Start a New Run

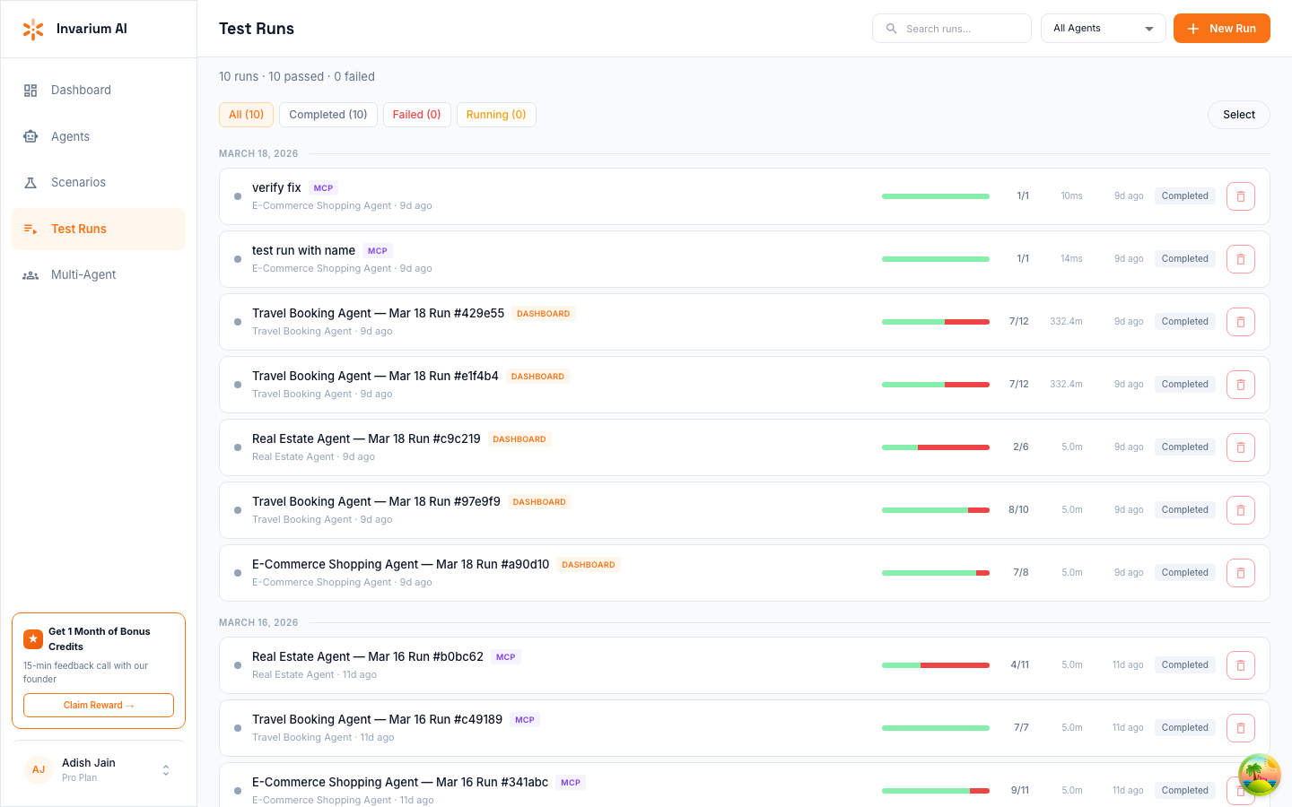1221,28
